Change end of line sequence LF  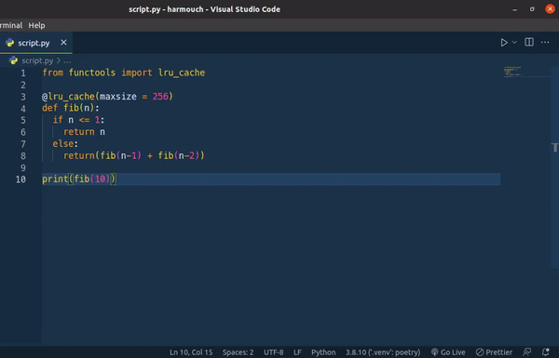[297, 352]
